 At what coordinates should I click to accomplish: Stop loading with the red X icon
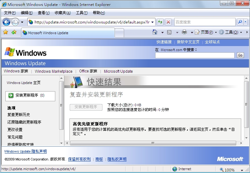[x=168, y=22]
